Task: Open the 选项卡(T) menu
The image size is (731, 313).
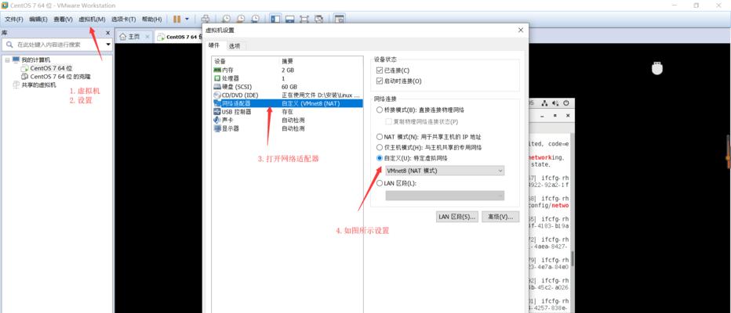Action: tap(124, 19)
